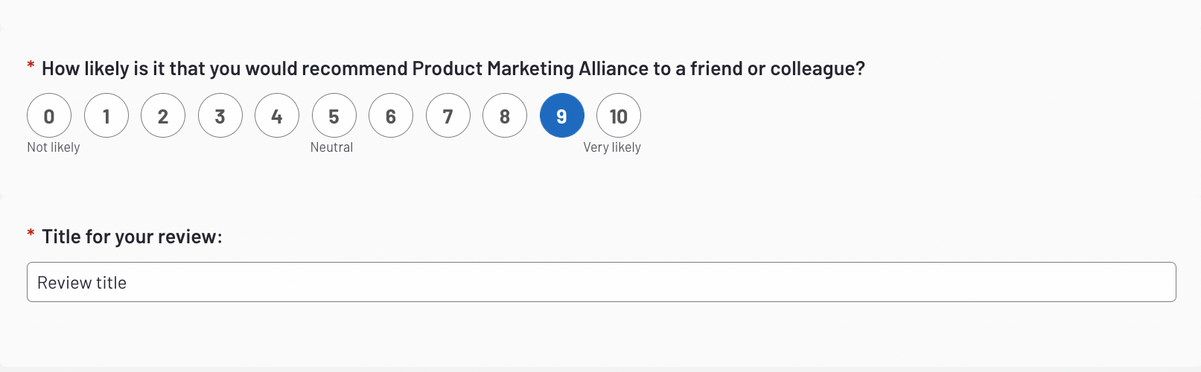Viewport: 1201px width, 372px height.
Task: Click the 'Not likely' scale label
Action: coord(54,147)
